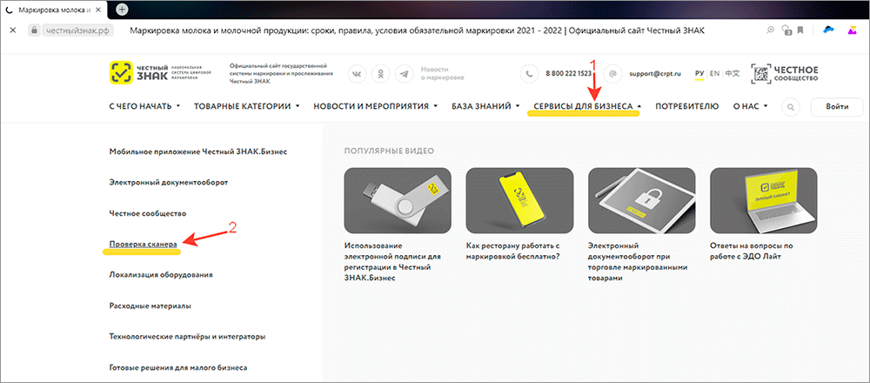Click the Честный ЗНАК yellow logo

(121, 73)
